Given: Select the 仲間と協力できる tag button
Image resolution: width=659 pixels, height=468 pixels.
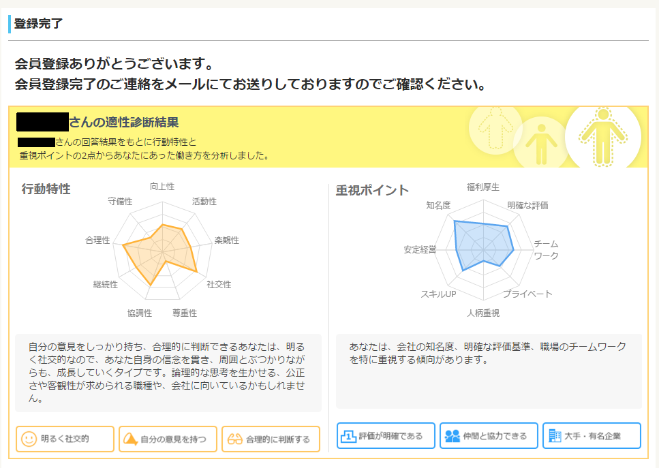Looking at the screenshot, I should tap(489, 436).
